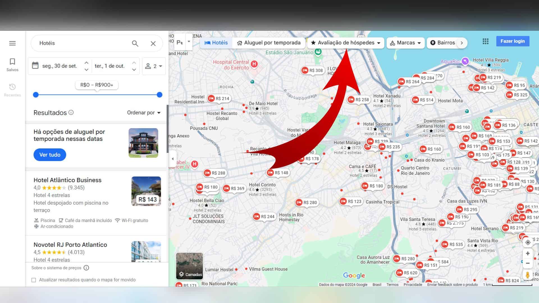The image size is (539, 303).
Task: Click the Estádio São Januário marker
Action: 318,52
